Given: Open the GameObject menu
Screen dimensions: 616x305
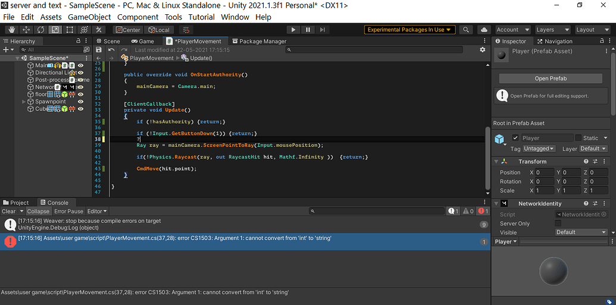Looking at the screenshot, I should point(89,17).
